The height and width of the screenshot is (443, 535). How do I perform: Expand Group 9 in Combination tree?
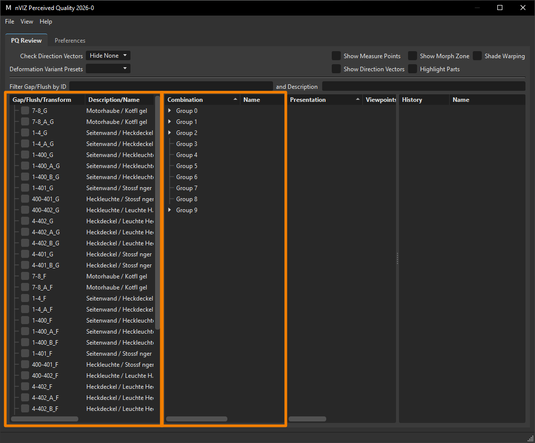point(170,210)
